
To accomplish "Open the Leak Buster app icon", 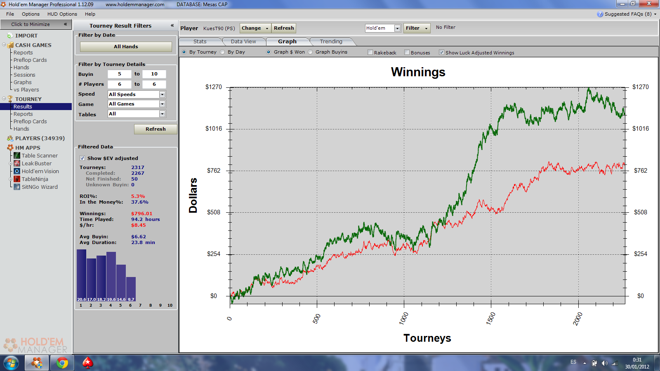I will (17, 163).
